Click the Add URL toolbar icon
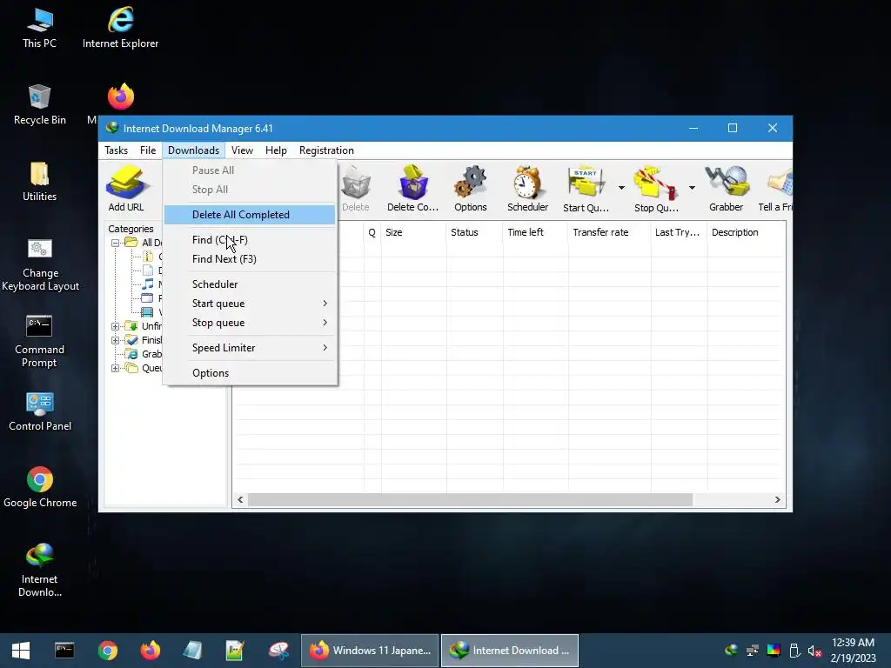The width and height of the screenshot is (891, 668). coord(126,189)
